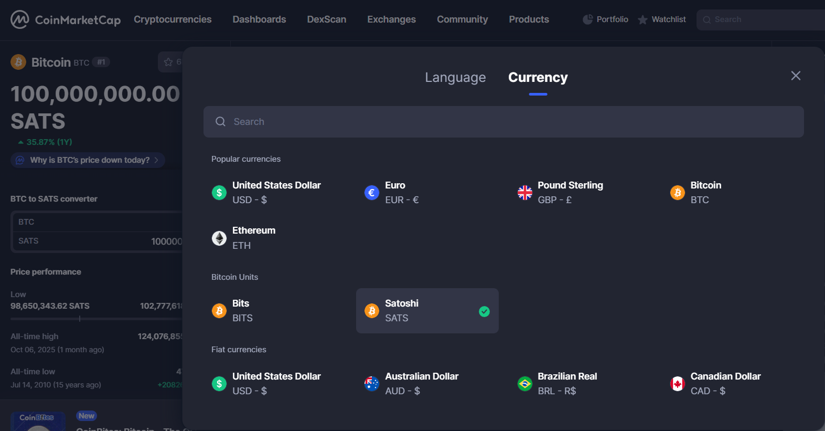Image resolution: width=825 pixels, height=431 pixels.
Task: Click the low-high price range bar
Action: (97, 319)
